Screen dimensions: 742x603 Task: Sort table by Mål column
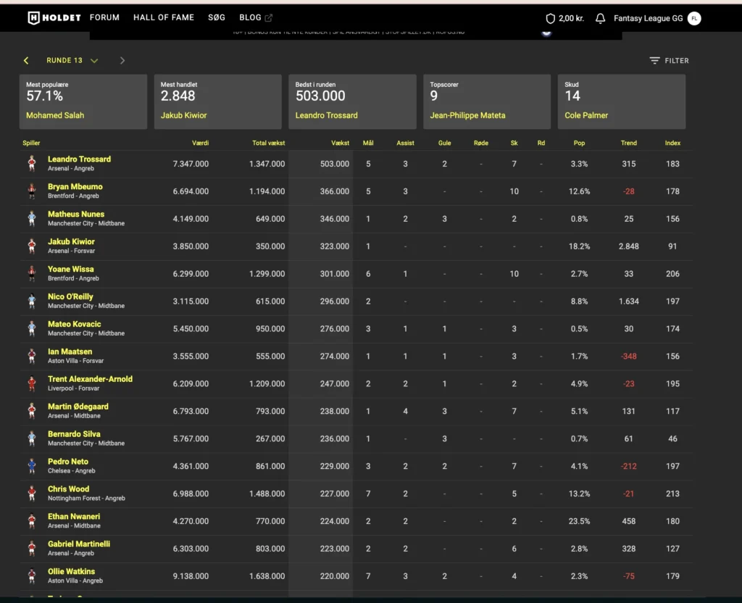(368, 143)
